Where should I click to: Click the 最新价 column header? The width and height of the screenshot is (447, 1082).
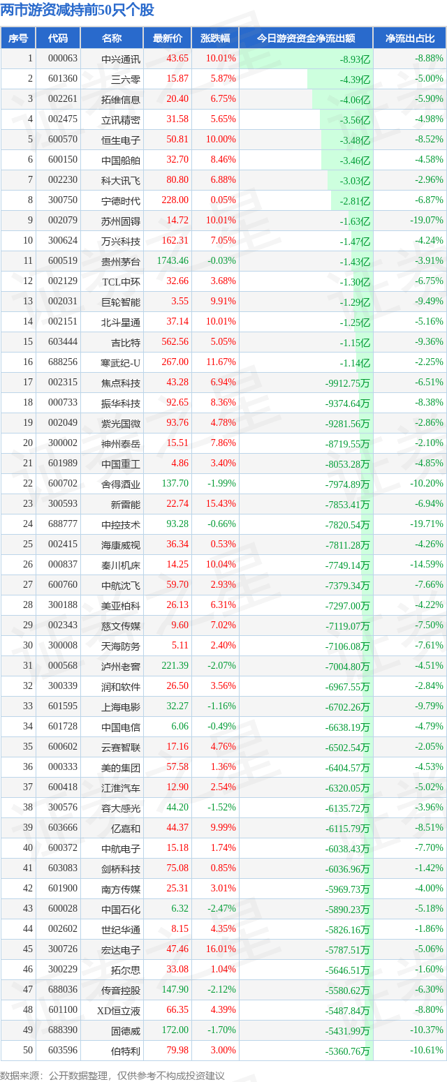(168, 38)
